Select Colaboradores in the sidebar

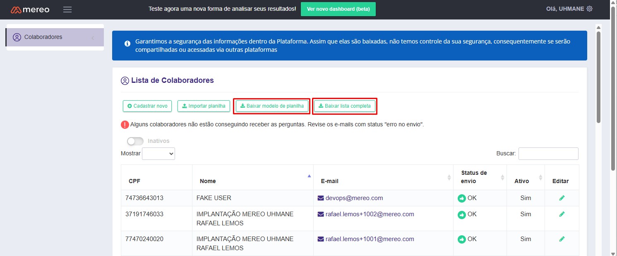click(43, 37)
